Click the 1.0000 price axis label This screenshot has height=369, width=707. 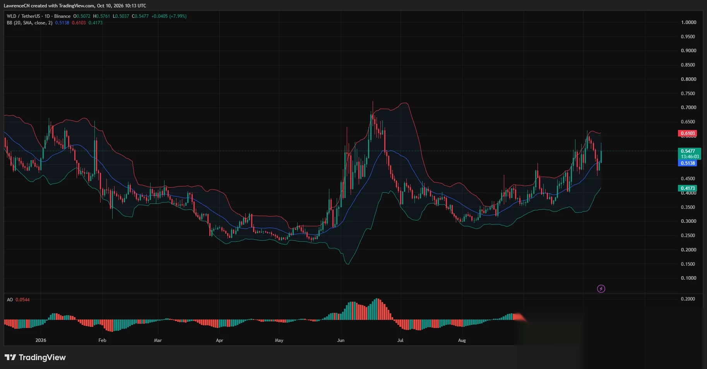coord(688,22)
